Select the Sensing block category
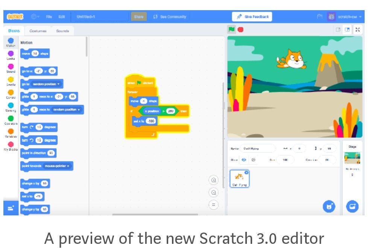Viewport: 368px width, 248px height. pos(11,107)
